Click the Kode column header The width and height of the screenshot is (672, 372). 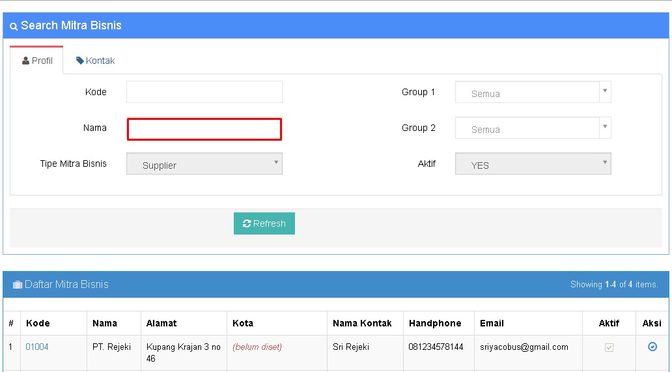[38, 323]
